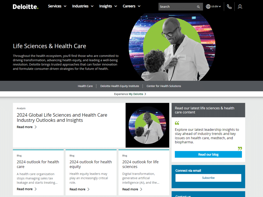This screenshot has width=263, height=197.
Task: Open the Services menu
Action: (x=55, y=6)
